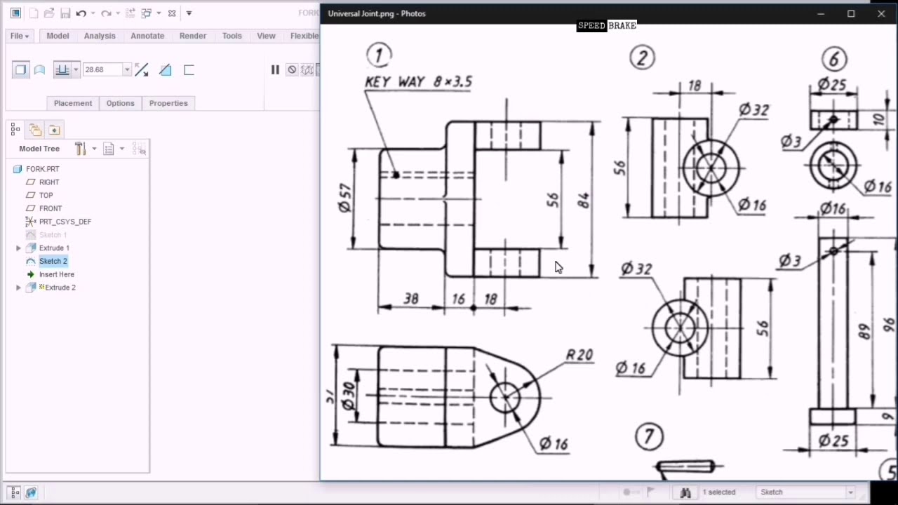Customize the quick access toolbar arrow
Viewport: 898px width, 505px height.
pos(189,13)
